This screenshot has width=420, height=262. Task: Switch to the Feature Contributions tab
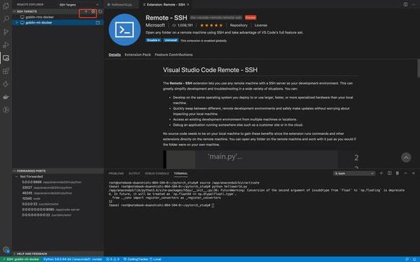174,54
